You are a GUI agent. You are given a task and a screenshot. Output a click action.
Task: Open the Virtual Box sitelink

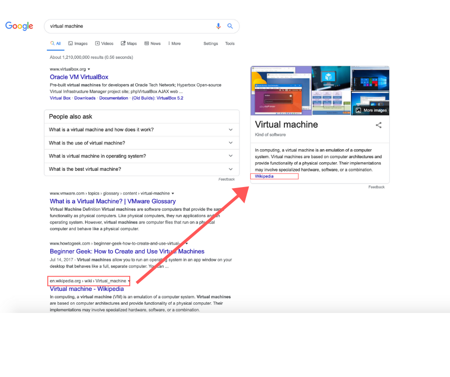pyautogui.click(x=60, y=98)
